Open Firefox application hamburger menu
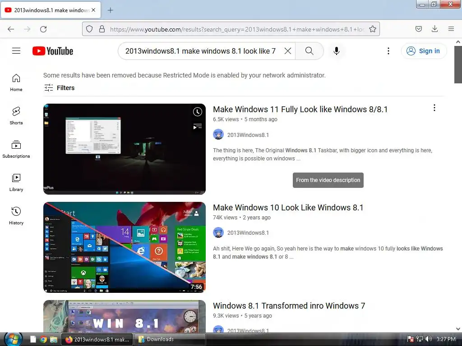This screenshot has height=346, width=462. 451,29
